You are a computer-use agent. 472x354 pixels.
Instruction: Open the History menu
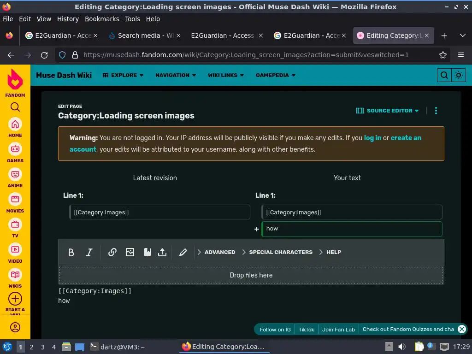(x=68, y=19)
